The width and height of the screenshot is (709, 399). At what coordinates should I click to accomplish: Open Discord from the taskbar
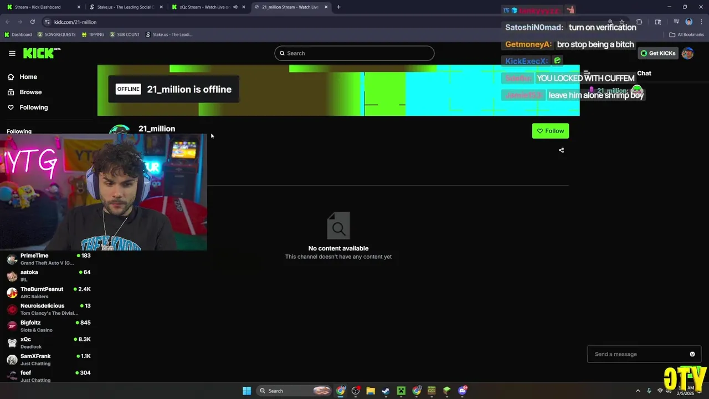[463, 391]
